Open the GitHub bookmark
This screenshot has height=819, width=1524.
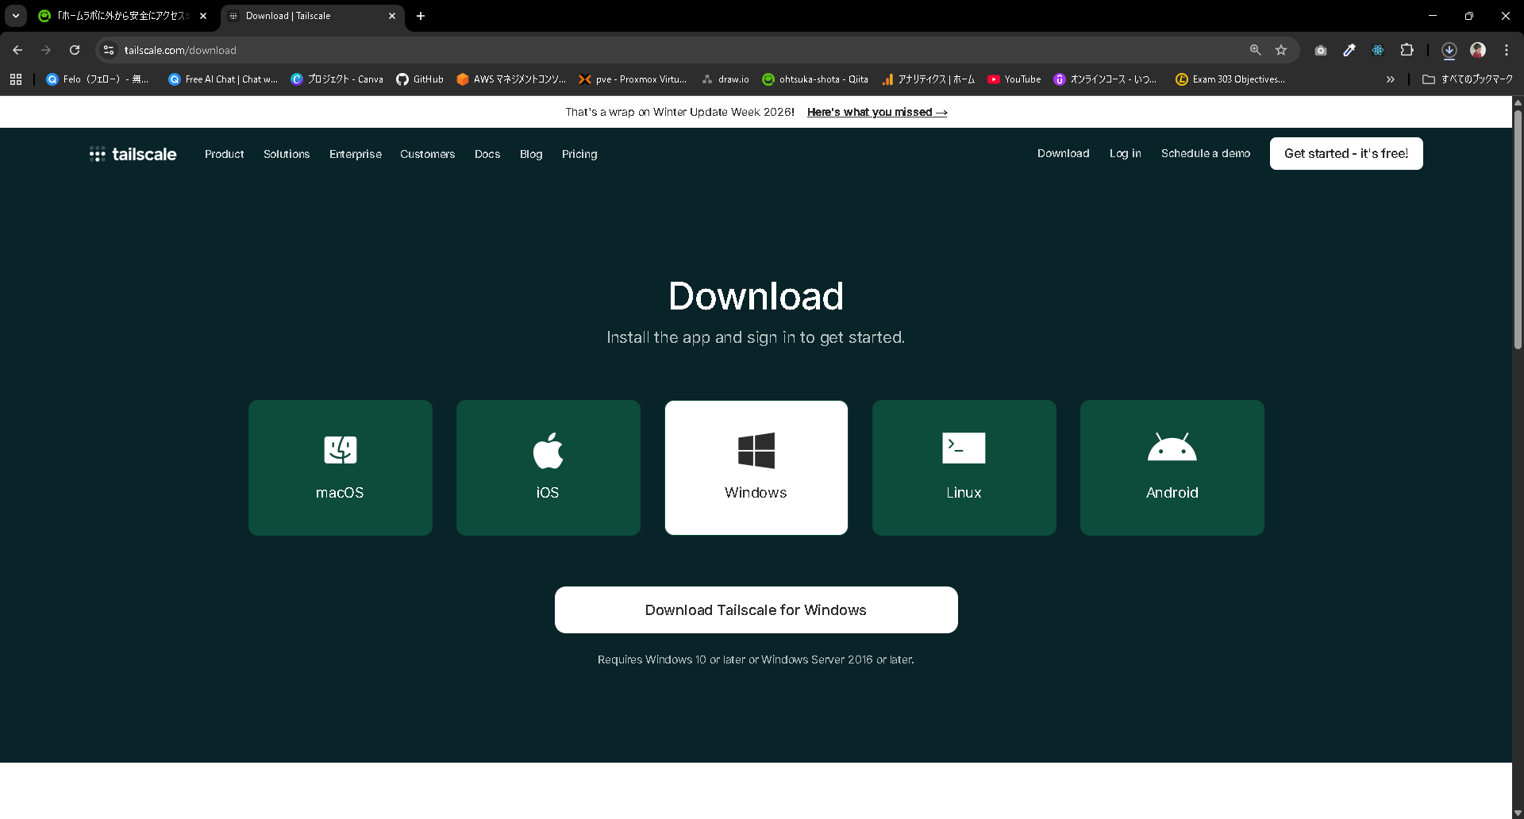(x=420, y=79)
